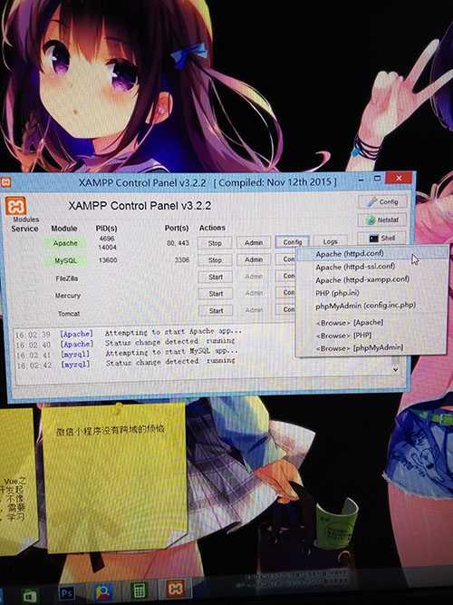Image resolution: width=453 pixels, height=605 pixels.
Task: Click log line 'Attempting to start Apache app'
Action: [x=173, y=332]
